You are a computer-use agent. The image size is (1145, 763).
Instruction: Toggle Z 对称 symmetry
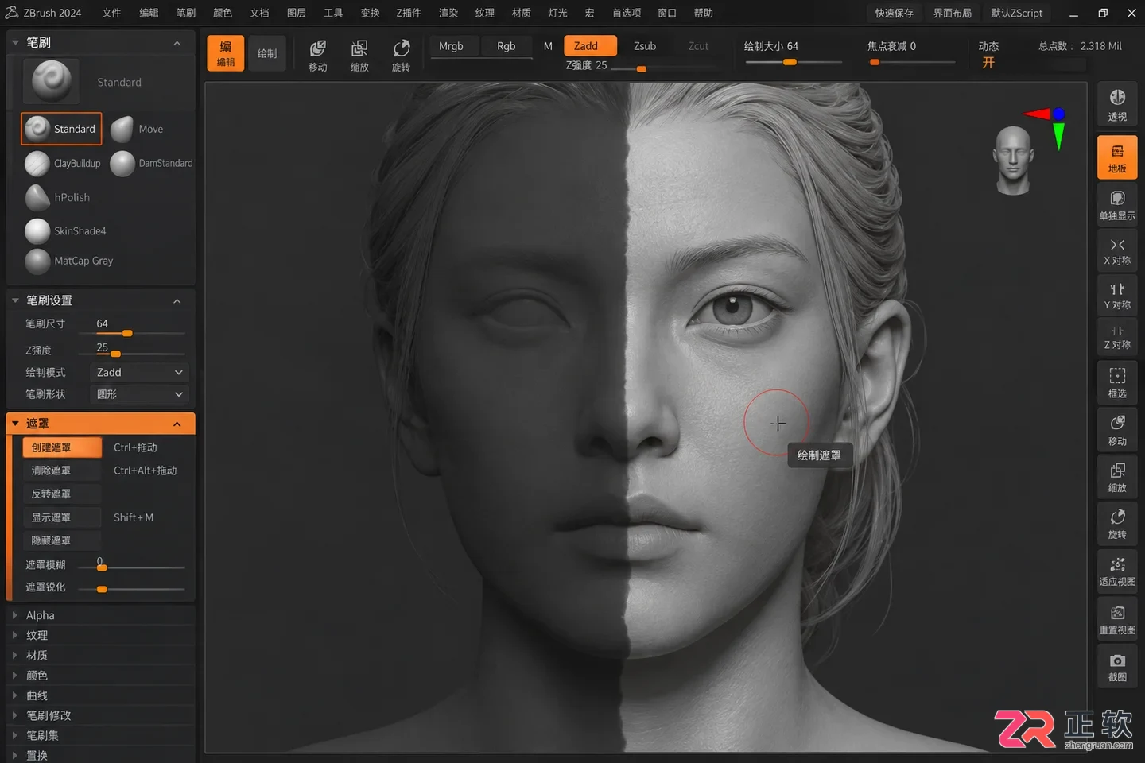(1117, 337)
